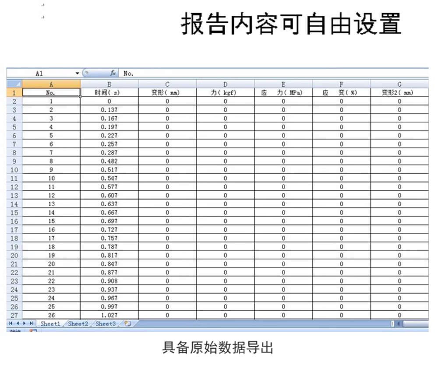Viewport: 438px width, 365px height.
Task: Click the horizontal scrollbar left arrow
Action: coord(399,324)
